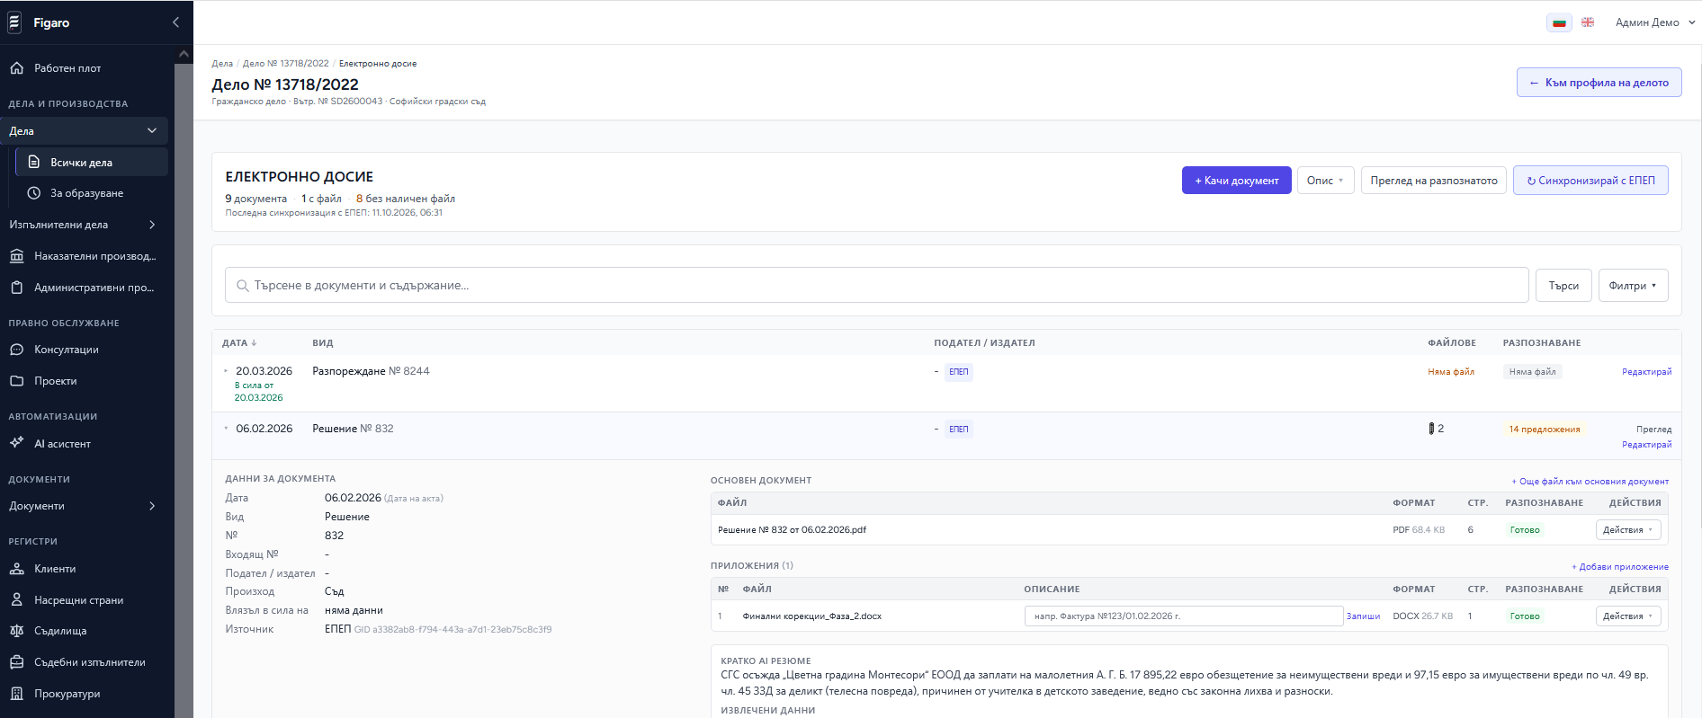The image size is (1702, 718).
Task: Click the Проекти folder icon
Action: (x=16, y=381)
